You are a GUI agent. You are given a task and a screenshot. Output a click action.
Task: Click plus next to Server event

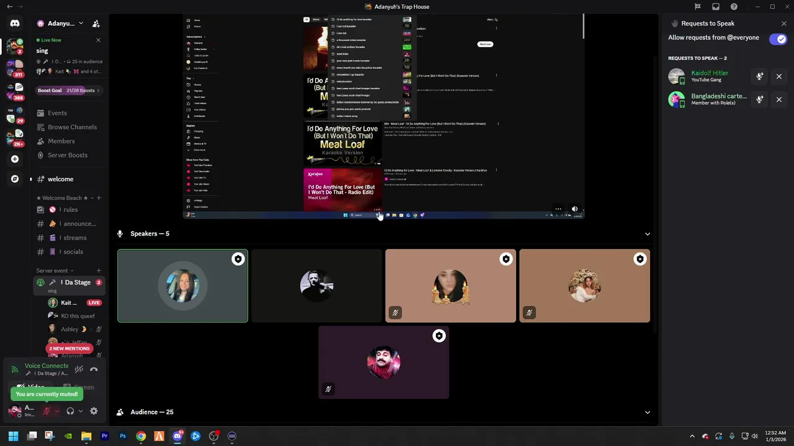[x=99, y=271]
